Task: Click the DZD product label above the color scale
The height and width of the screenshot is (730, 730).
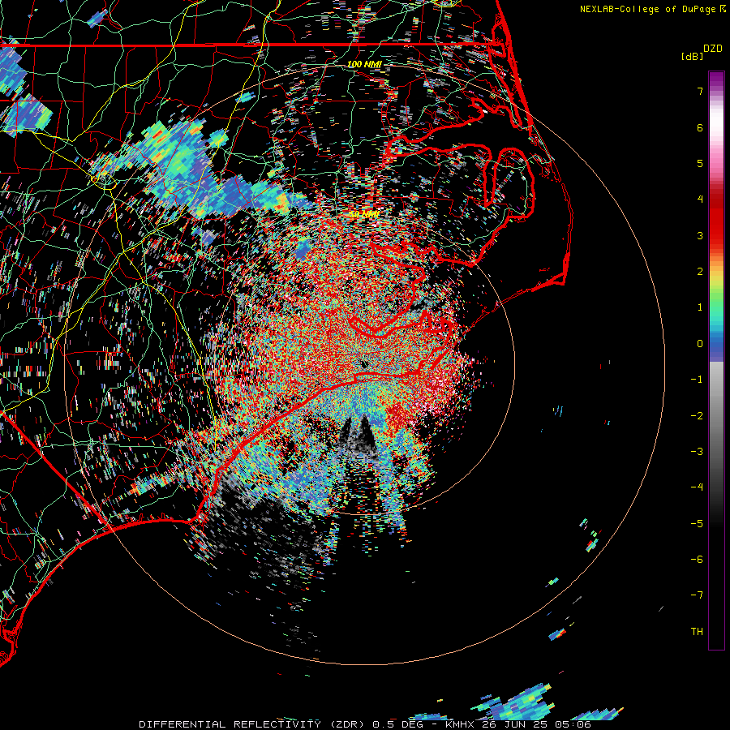Action: coord(712,49)
